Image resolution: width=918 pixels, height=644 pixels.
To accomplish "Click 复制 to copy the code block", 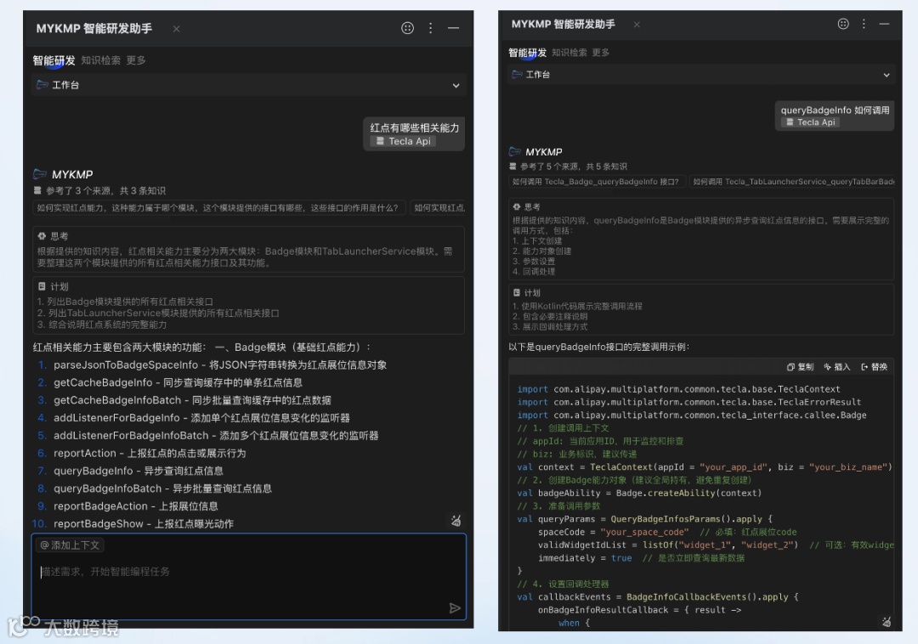I will point(801,367).
